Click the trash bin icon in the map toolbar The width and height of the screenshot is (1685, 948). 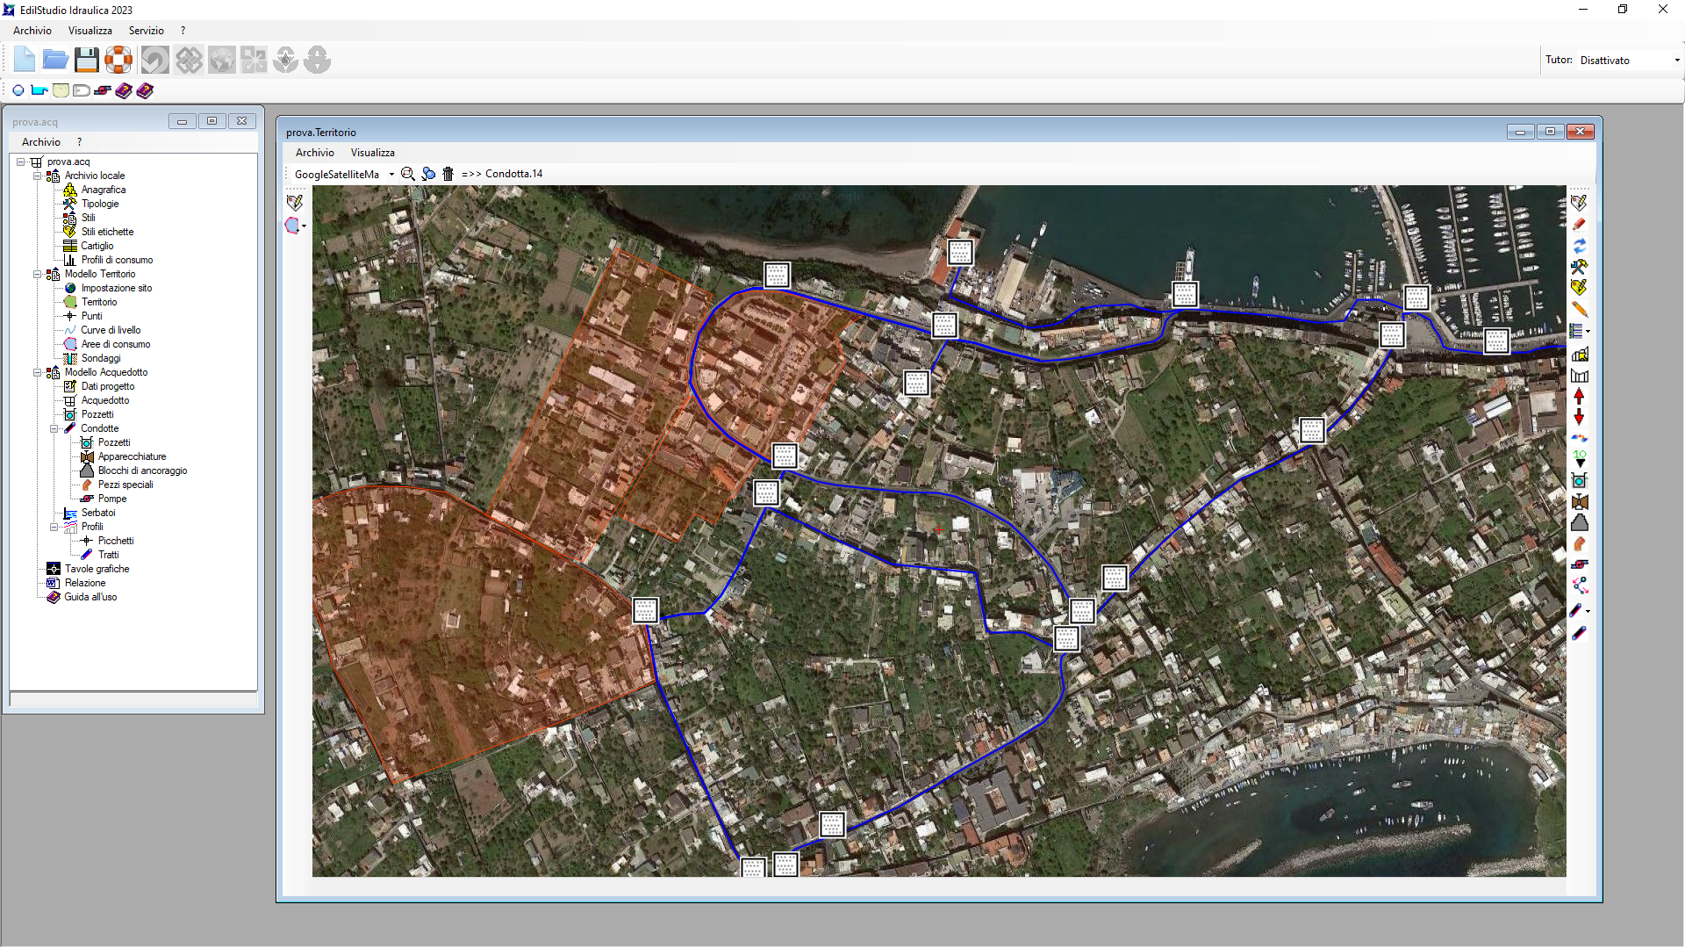pos(448,174)
